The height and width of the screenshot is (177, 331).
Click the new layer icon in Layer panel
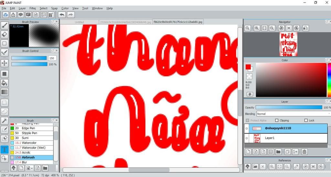tap(248, 152)
